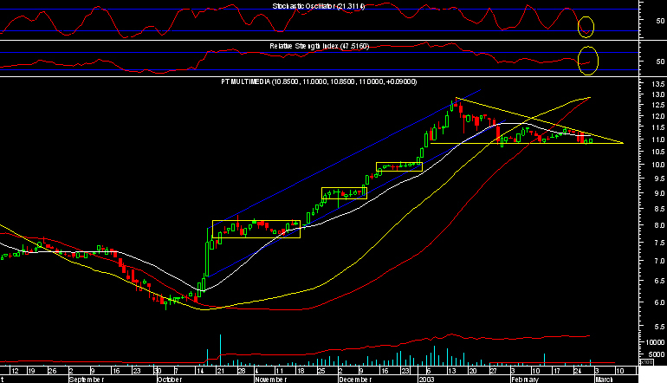Click the 8.0 price axis label
Screen dimensions: 667x383
click(660, 225)
